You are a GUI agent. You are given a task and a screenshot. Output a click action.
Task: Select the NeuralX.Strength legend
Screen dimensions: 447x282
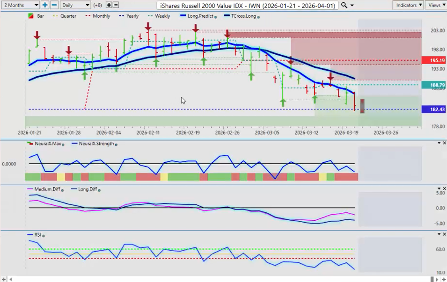(93, 144)
